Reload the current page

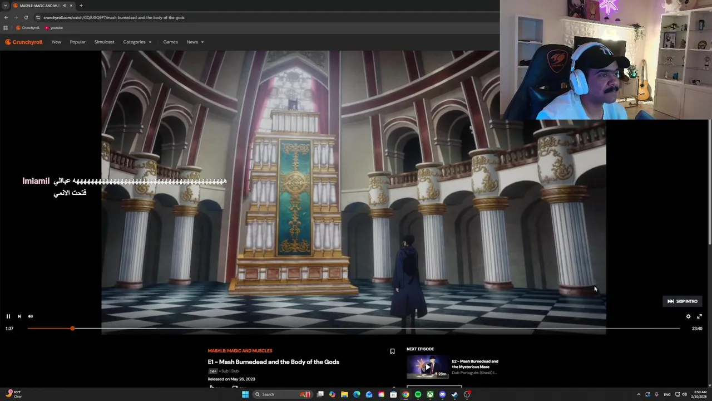point(26,17)
